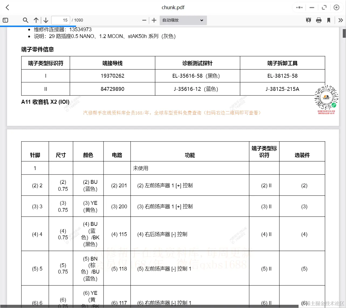The height and width of the screenshot is (308, 346).
Task: Select the header 端子拆卸工具
Action: [x=282, y=63]
